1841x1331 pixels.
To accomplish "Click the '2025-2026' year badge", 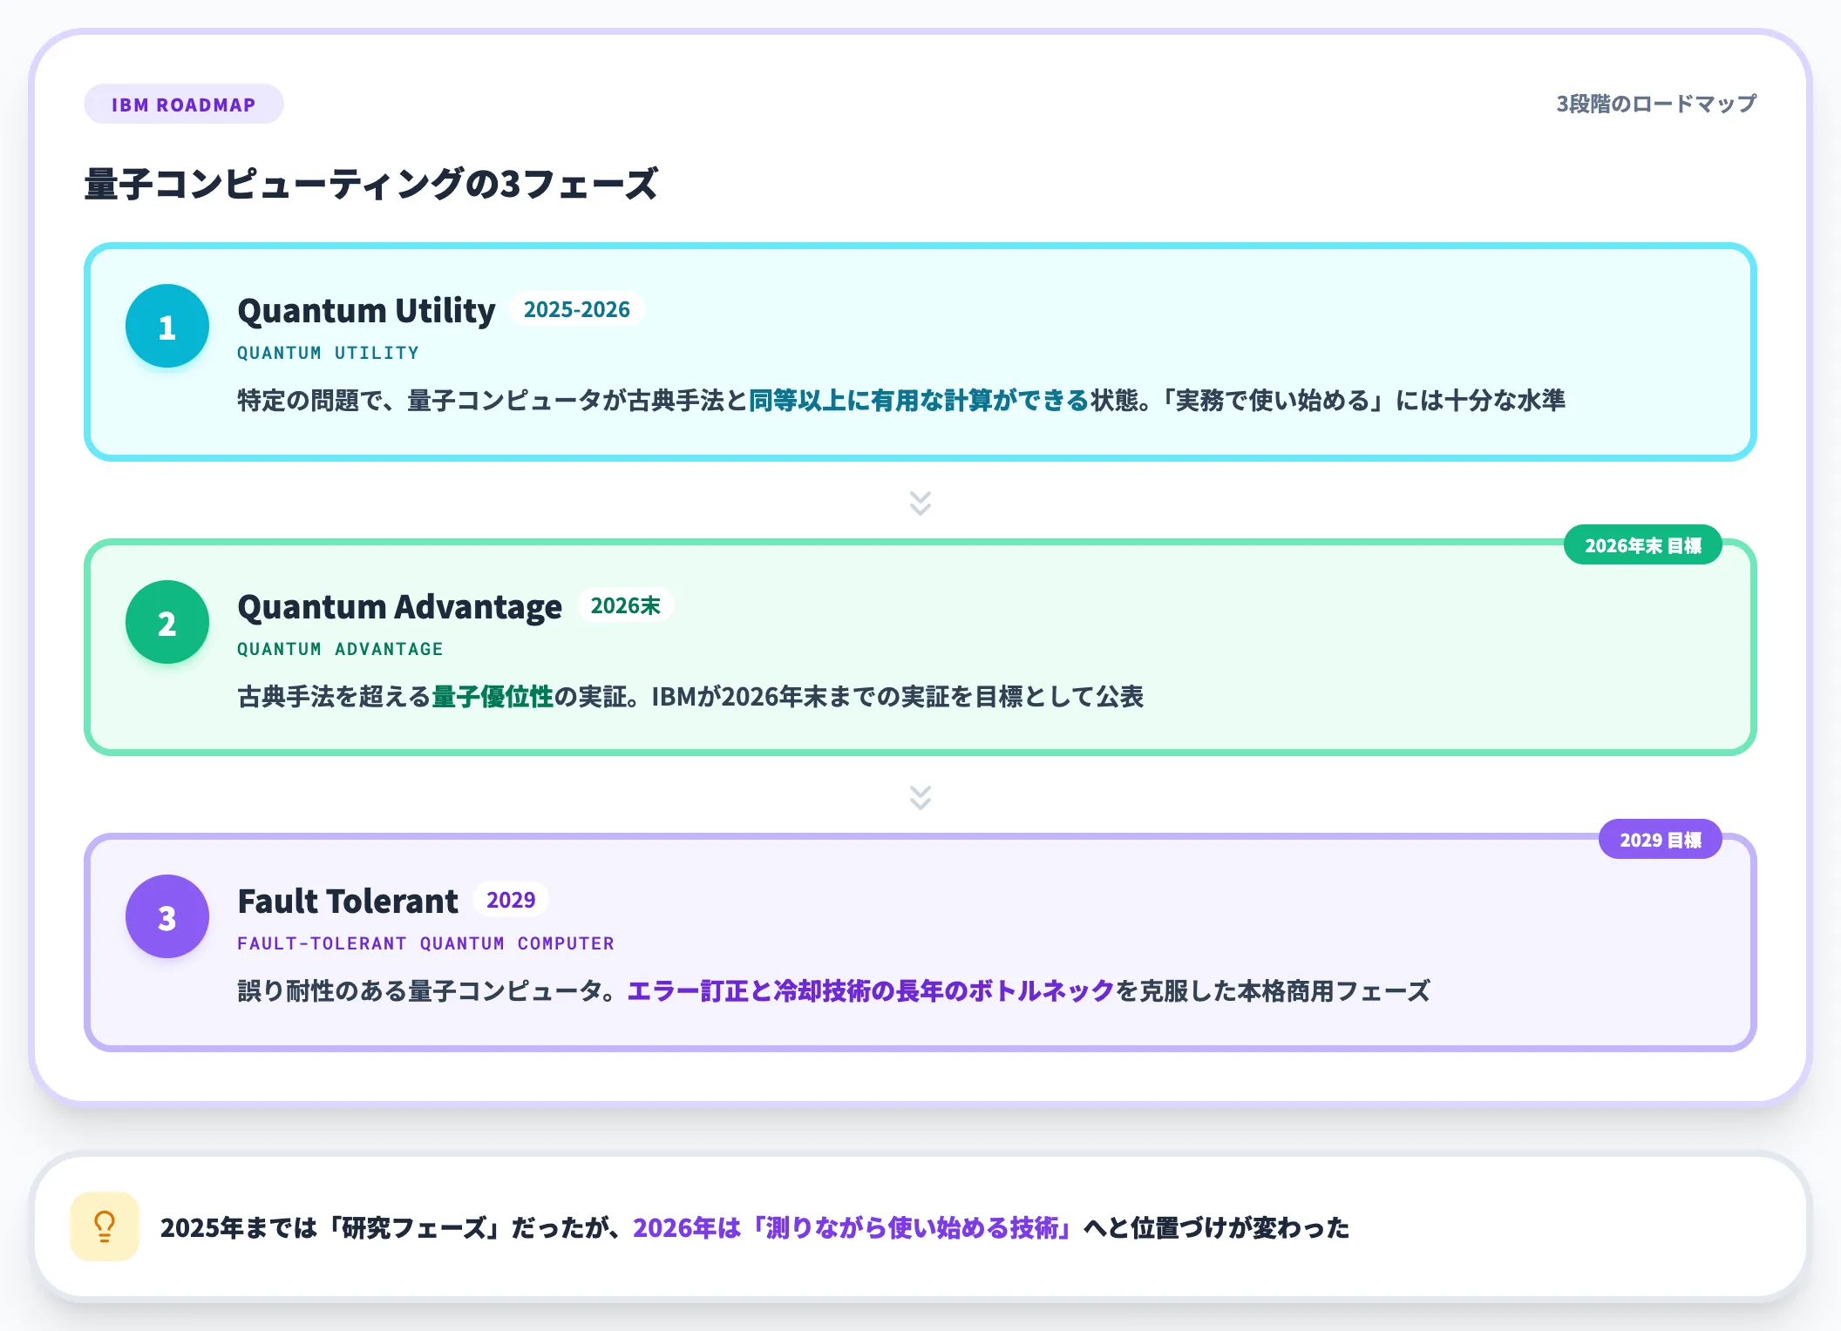I will (576, 309).
